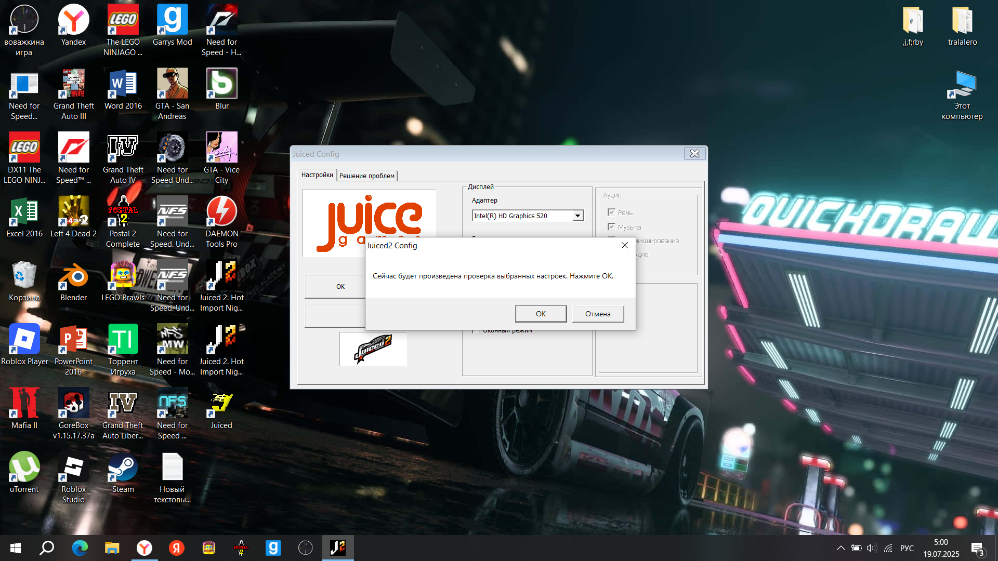Screen dimensions: 998x561
Task: Click OK in the Juiced2 Config dialog
Action: [541, 314]
